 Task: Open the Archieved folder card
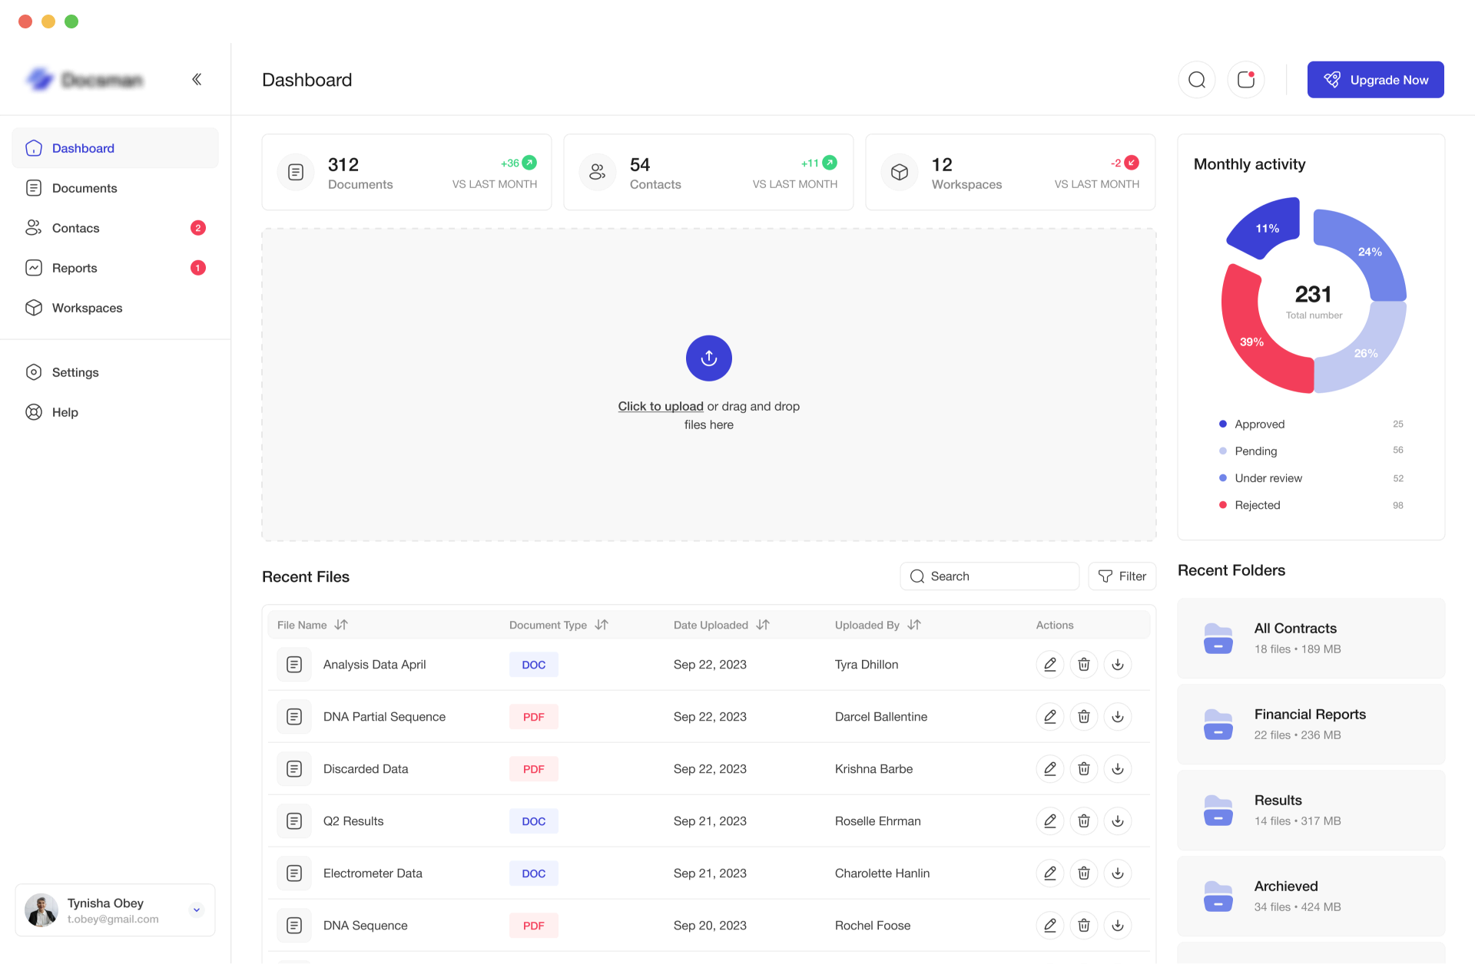click(x=1311, y=896)
